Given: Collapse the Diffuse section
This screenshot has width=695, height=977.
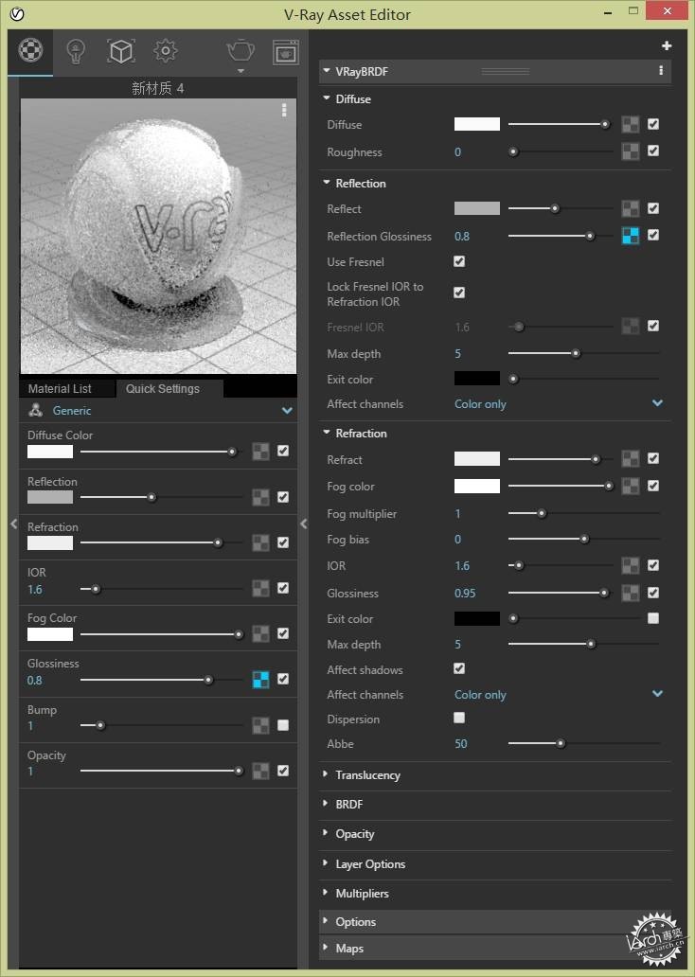Looking at the screenshot, I should (326, 98).
